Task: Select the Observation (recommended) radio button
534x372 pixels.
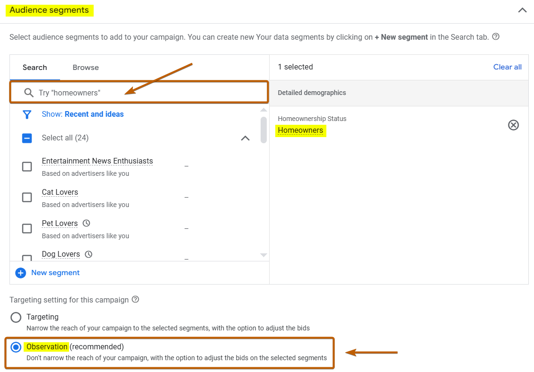Action: 16,347
